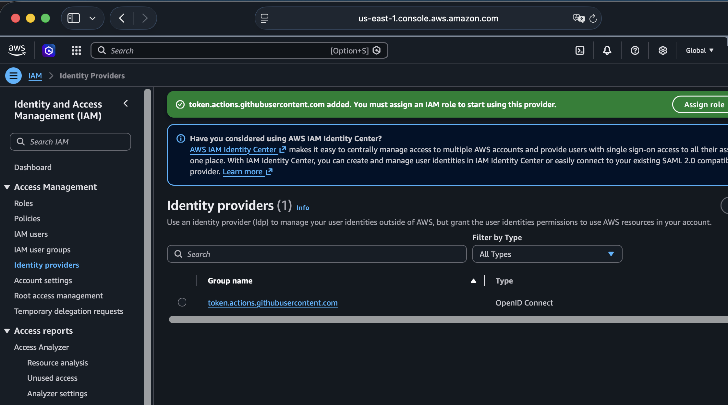Focus the identity providers Search field
728x405 pixels.
[317, 254]
